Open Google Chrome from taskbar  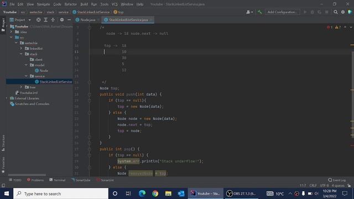[155, 193]
